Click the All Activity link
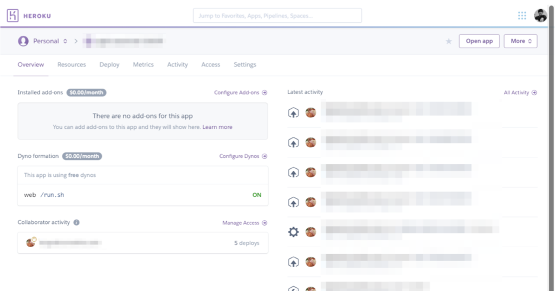 click(517, 92)
